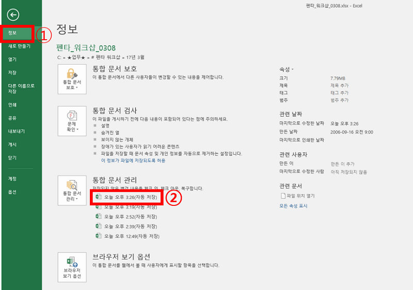The width and height of the screenshot is (413, 290).
Task: Click 파일 위치 열기
Action: coord(298,196)
